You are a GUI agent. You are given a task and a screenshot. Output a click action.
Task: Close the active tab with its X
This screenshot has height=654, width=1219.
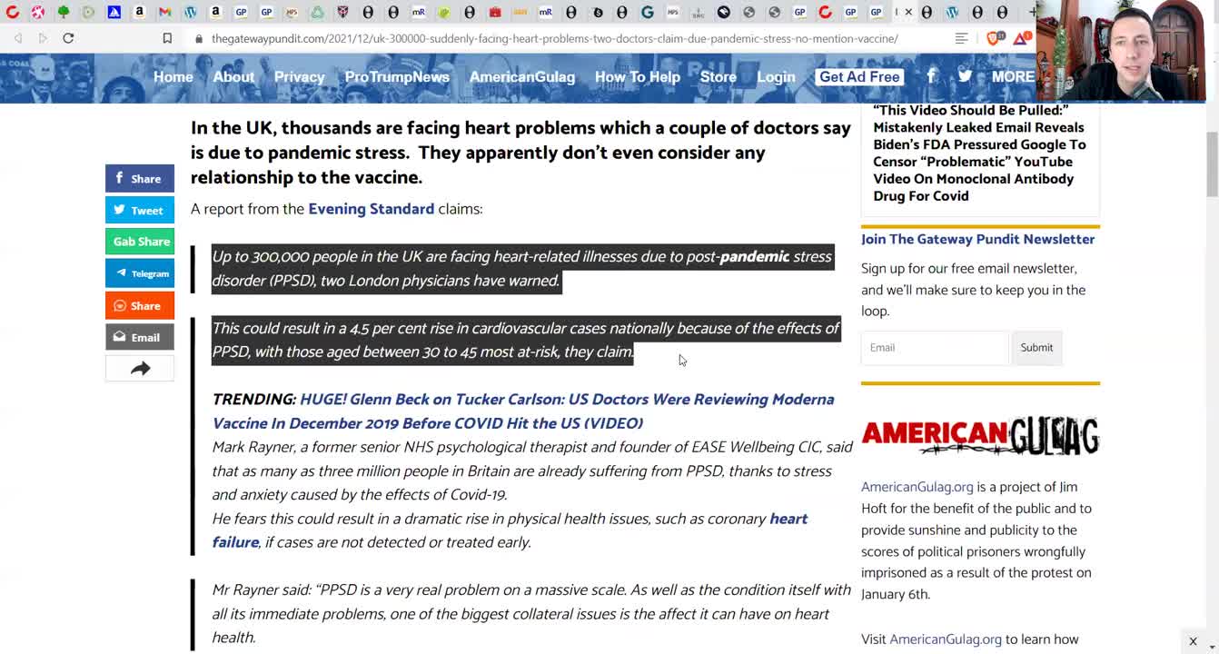pyautogui.click(x=908, y=12)
